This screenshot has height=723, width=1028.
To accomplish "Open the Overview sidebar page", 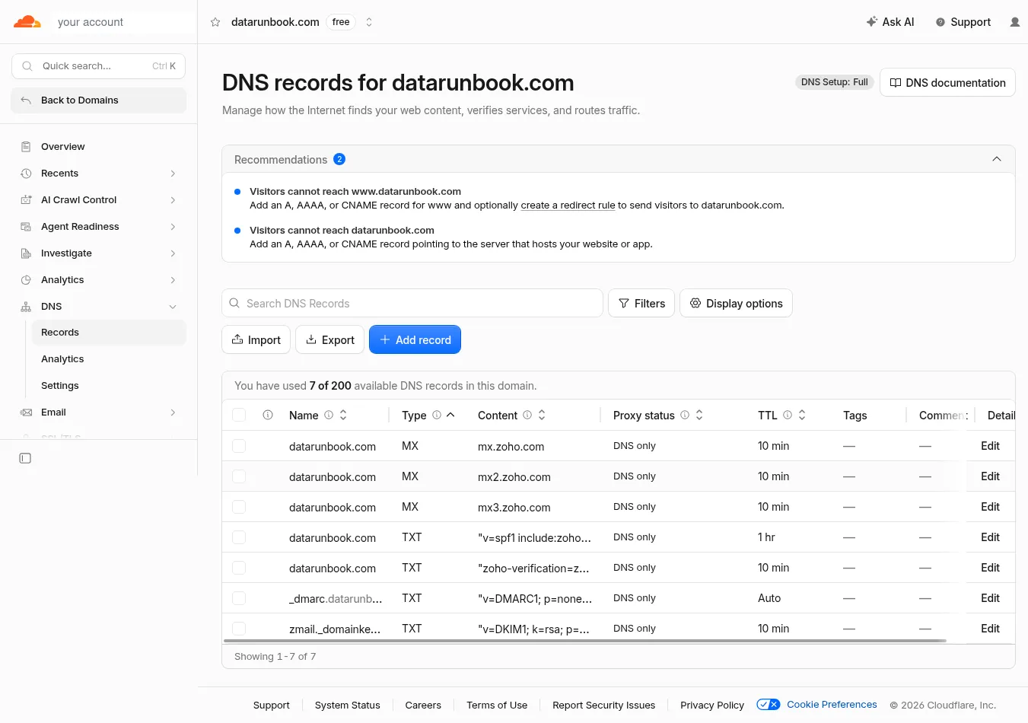I will point(99,147).
